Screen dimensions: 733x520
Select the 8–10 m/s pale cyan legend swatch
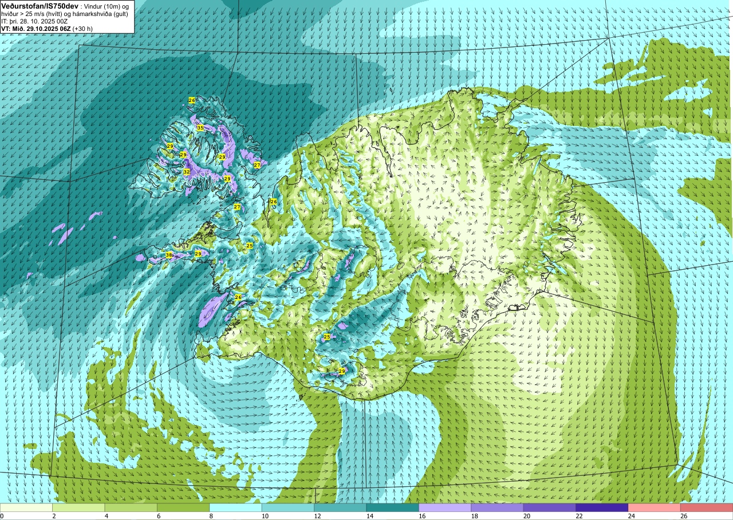pos(236,508)
